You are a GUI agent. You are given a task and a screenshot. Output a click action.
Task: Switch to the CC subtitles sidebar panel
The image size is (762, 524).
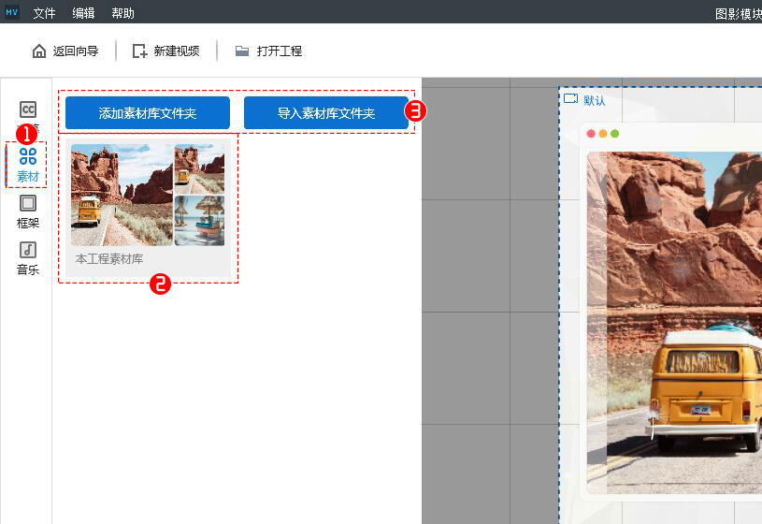tap(28, 110)
